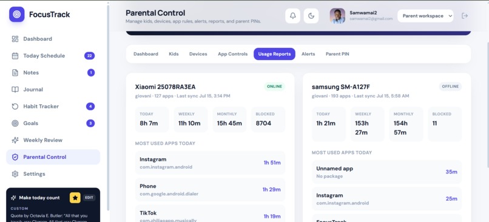Click the Octavia E. Butler quote text

pos(49,218)
